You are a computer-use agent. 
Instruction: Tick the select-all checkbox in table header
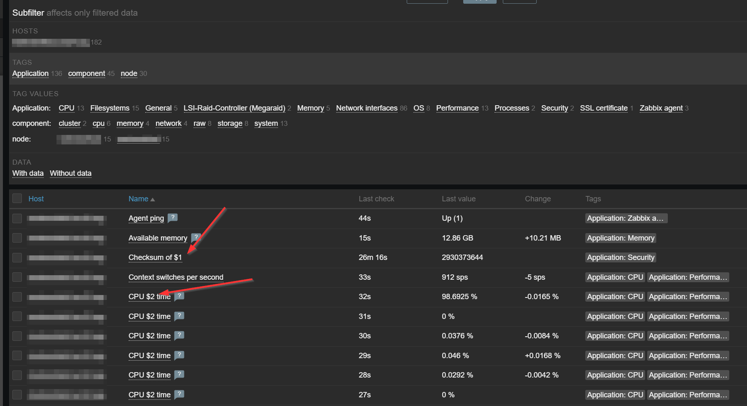click(17, 198)
